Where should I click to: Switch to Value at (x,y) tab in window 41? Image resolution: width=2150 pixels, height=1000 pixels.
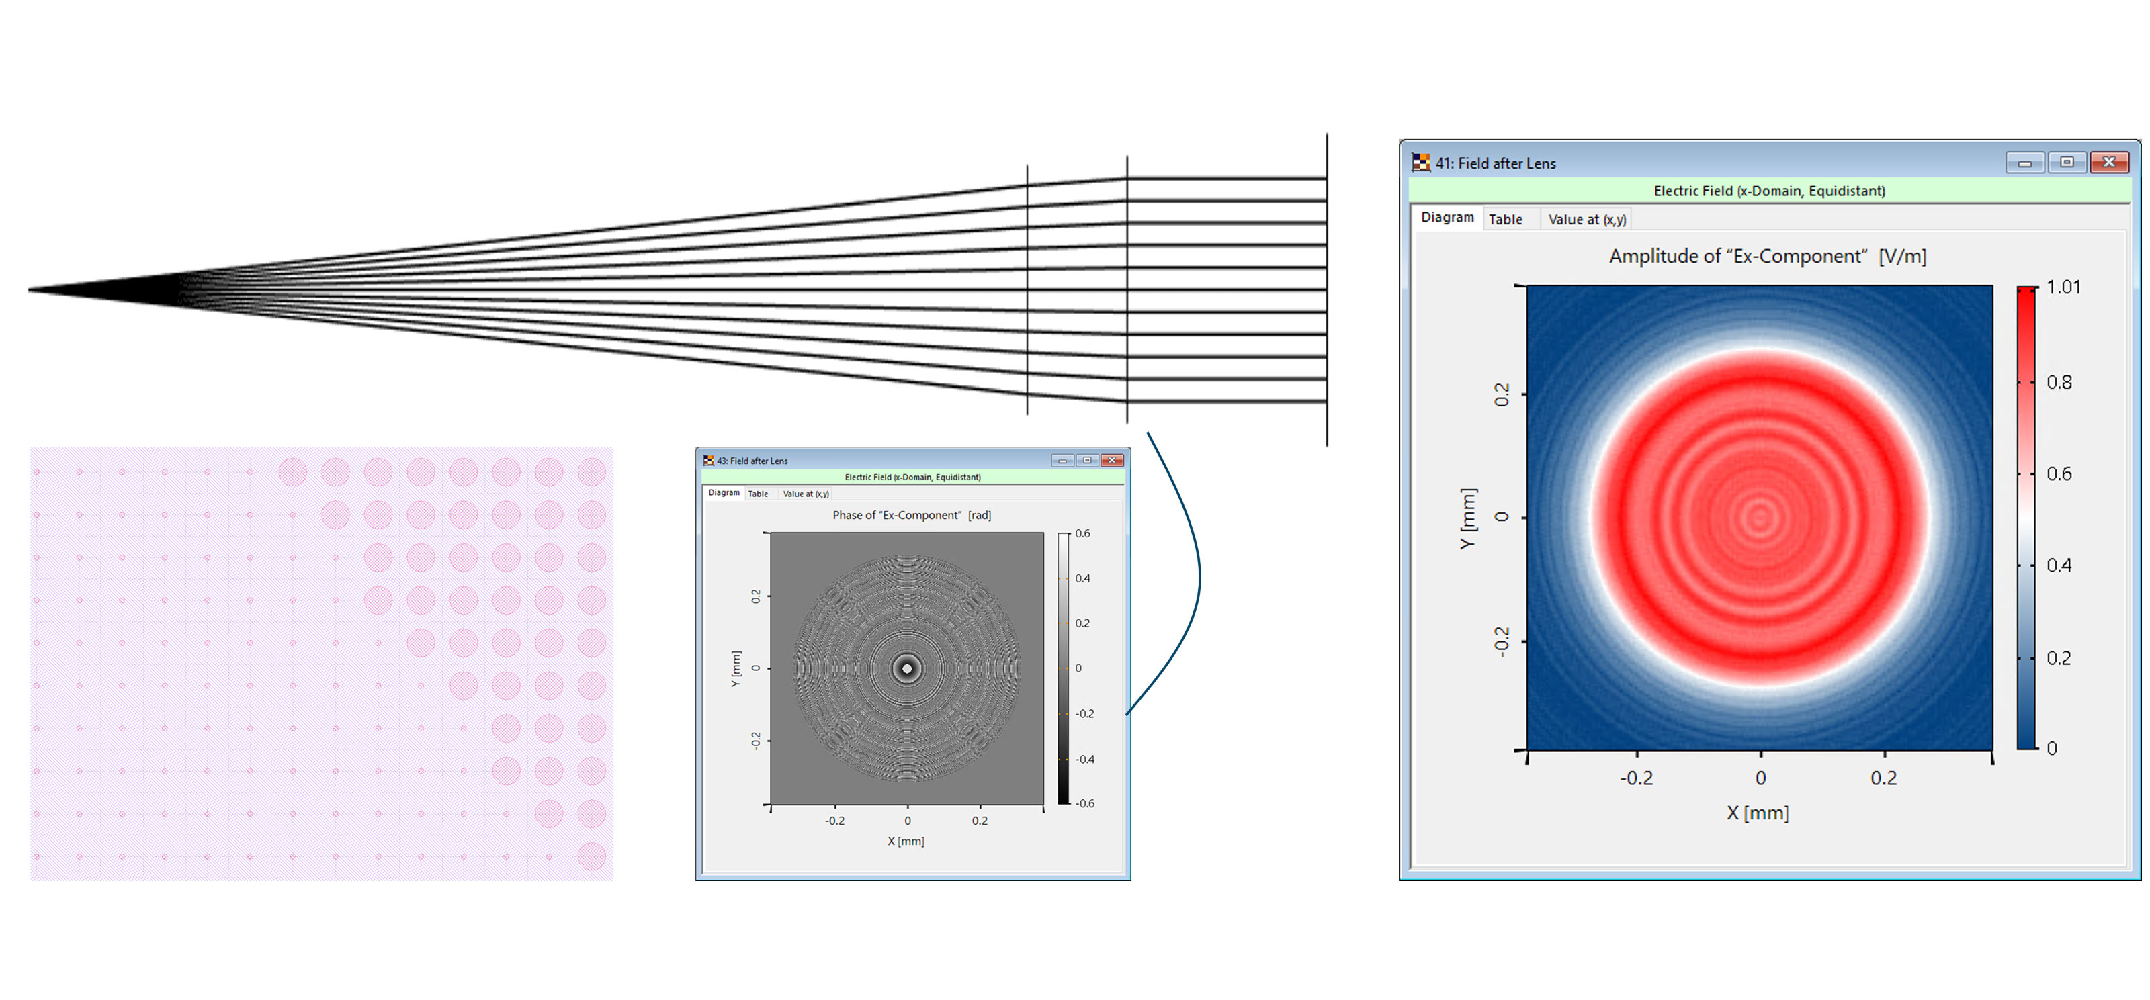(x=1586, y=220)
